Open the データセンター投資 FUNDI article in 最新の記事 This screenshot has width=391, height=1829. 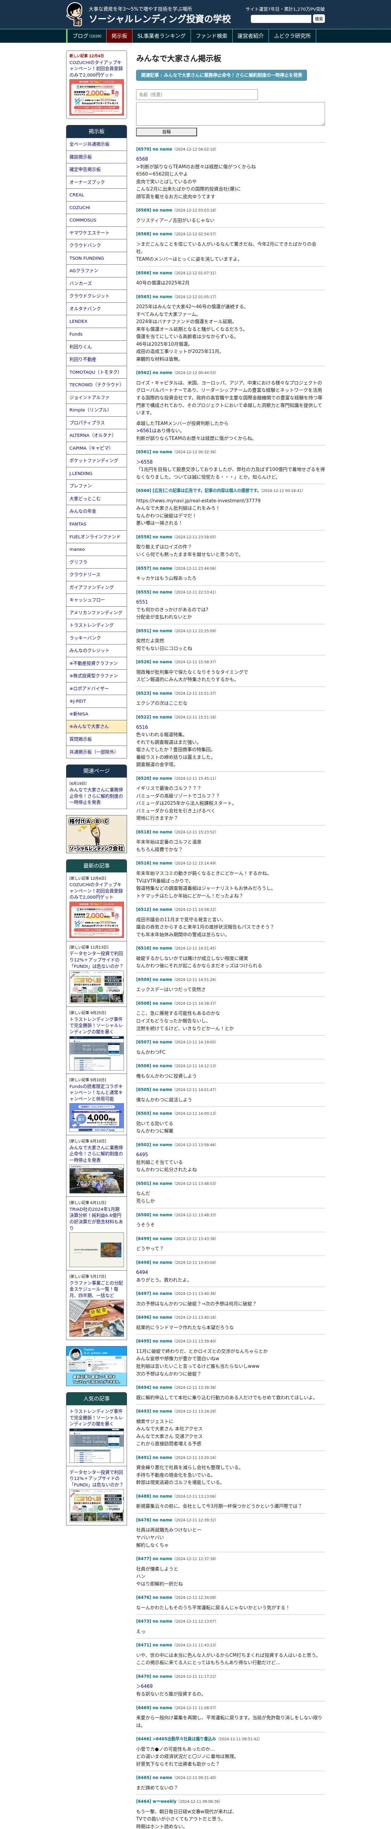click(x=97, y=960)
